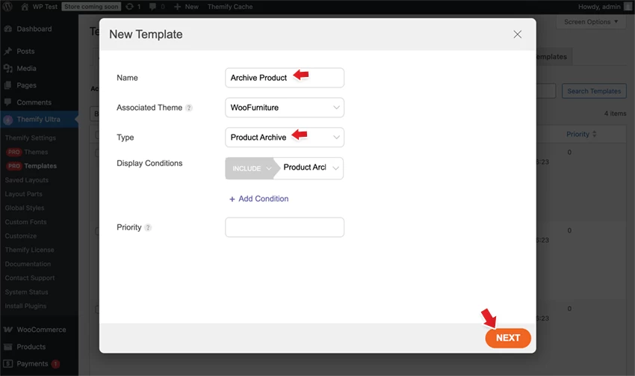Image resolution: width=635 pixels, height=376 pixels.
Task: Click the help icon beside Priority label
Action: [x=148, y=227]
